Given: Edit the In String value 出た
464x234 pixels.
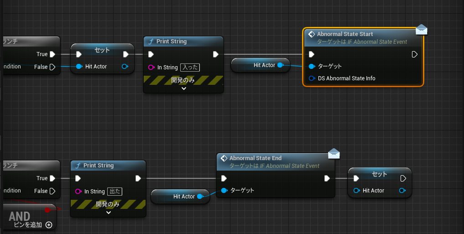Looking at the screenshot, I should pyautogui.click(x=115, y=192).
